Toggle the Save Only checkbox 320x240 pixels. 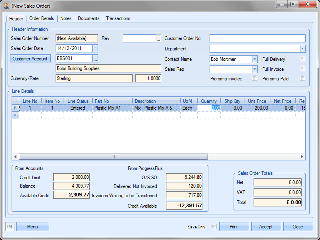(x=214, y=227)
